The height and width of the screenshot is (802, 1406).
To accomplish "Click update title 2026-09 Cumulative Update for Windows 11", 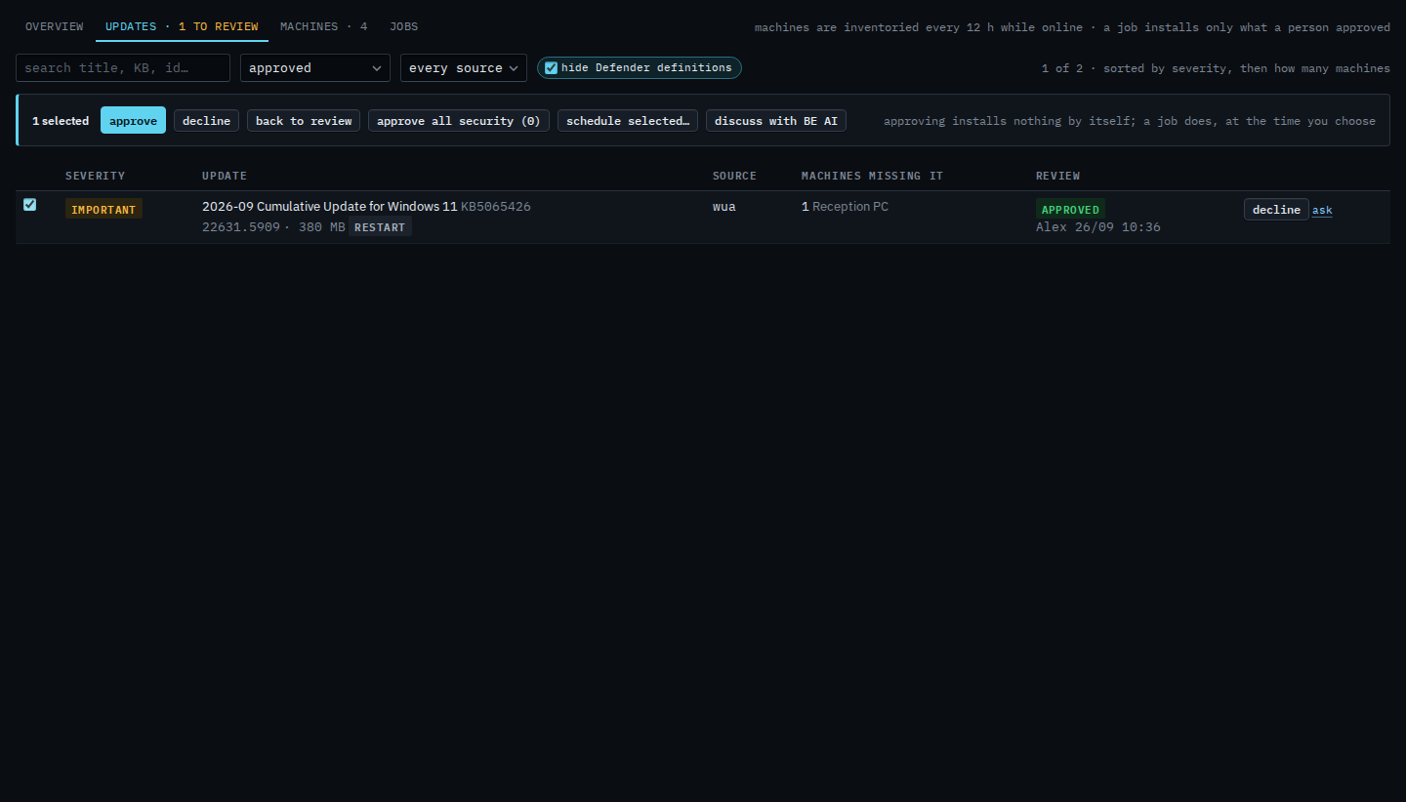I will [x=329, y=206].
